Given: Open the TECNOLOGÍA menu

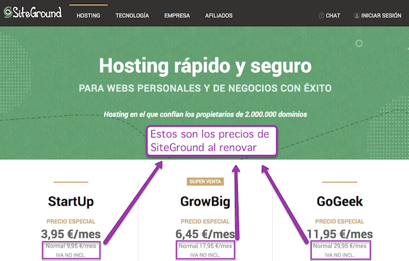Looking at the screenshot, I should coord(132,16).
